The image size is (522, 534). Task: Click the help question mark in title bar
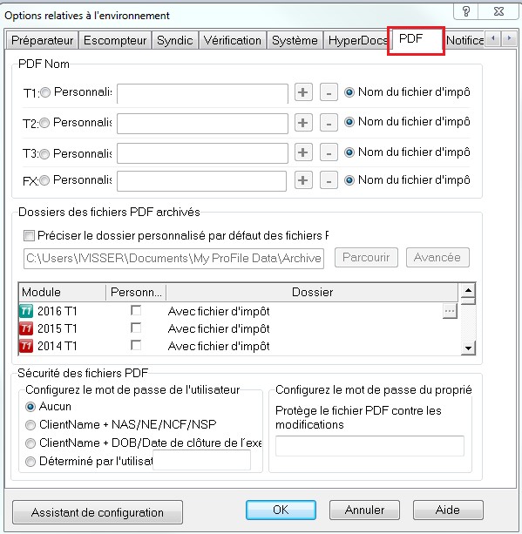point(465,11)
